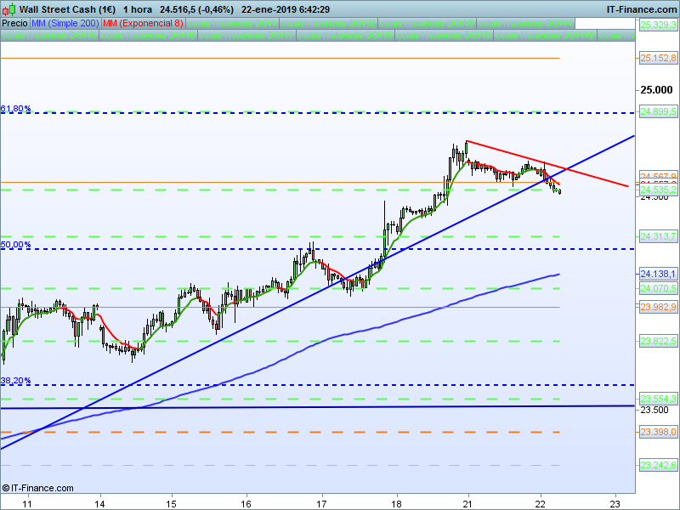Viewport: 680px width, 510px height.
Task: Click the 23.822,5 price label
Action: pyautogui.click(x=658, y=341)
